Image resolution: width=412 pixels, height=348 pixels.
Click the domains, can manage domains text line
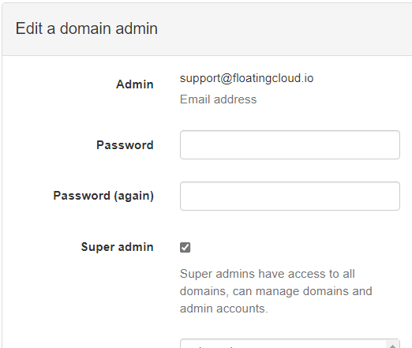tap(276, 291)
